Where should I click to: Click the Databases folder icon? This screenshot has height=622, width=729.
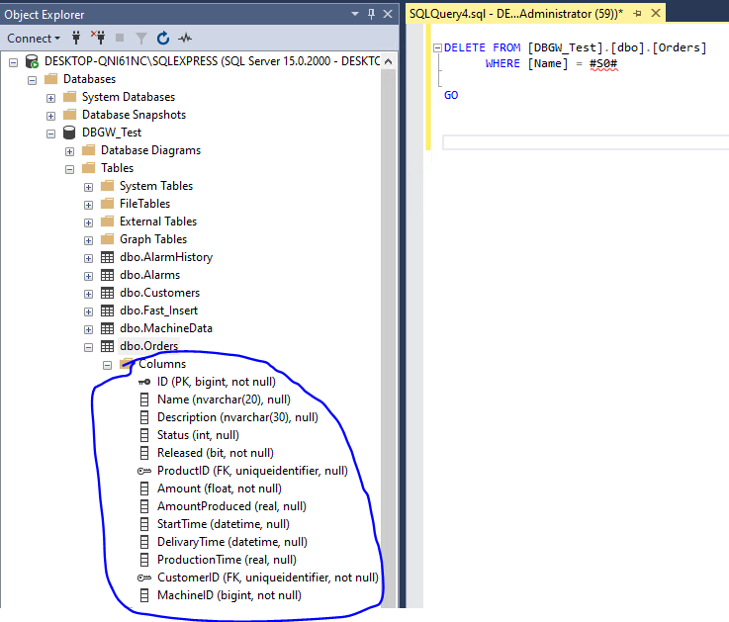pos(50,78)
